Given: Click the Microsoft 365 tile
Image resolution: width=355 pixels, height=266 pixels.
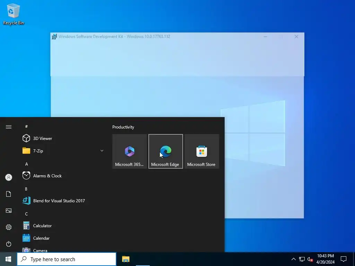Looking at the screenshot, I should (130, 151).
